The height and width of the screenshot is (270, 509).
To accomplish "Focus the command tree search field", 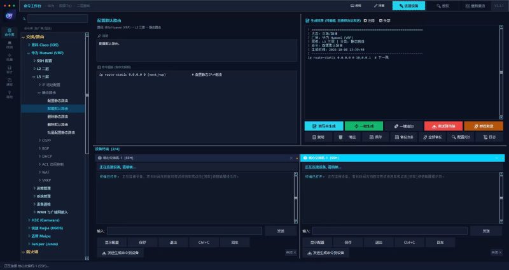I will 57,19.
